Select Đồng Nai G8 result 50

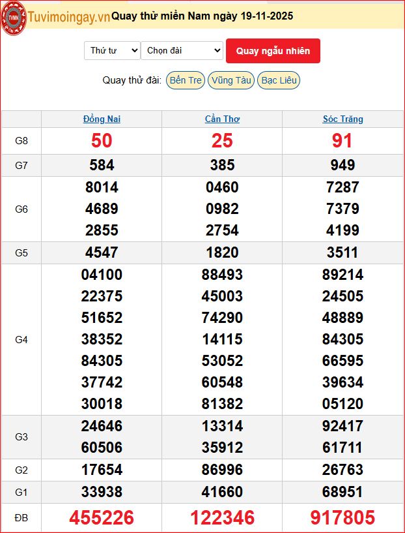(102, 141)
